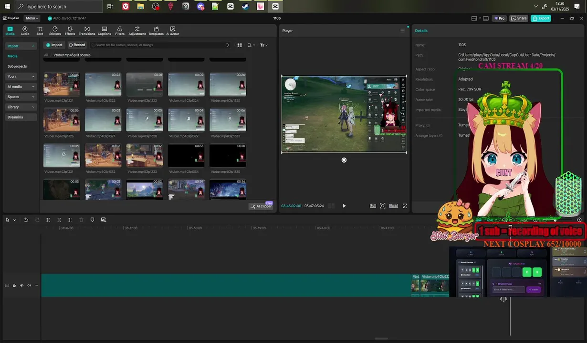The image size is (587, 343).
Task: Expand the AI media section
Action: 21,87
